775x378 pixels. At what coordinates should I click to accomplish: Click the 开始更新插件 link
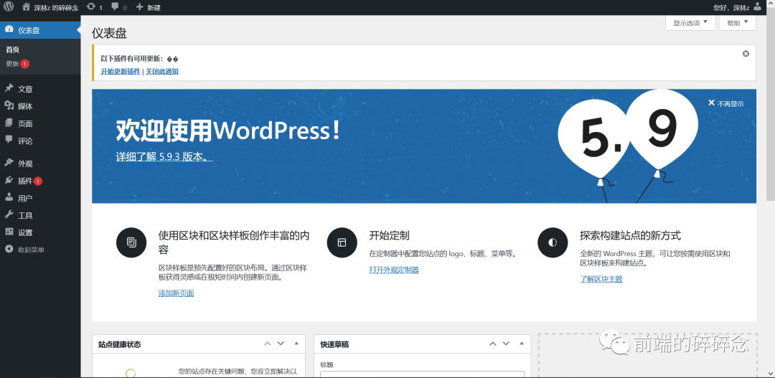[x=121, y=72]
